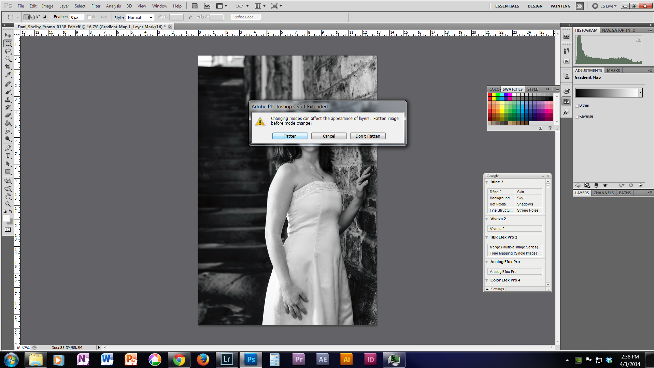Toggle layer visibility eye in Adjustments panel
Viewport: 654px width, 368px height.
click(x=605, y=185)
